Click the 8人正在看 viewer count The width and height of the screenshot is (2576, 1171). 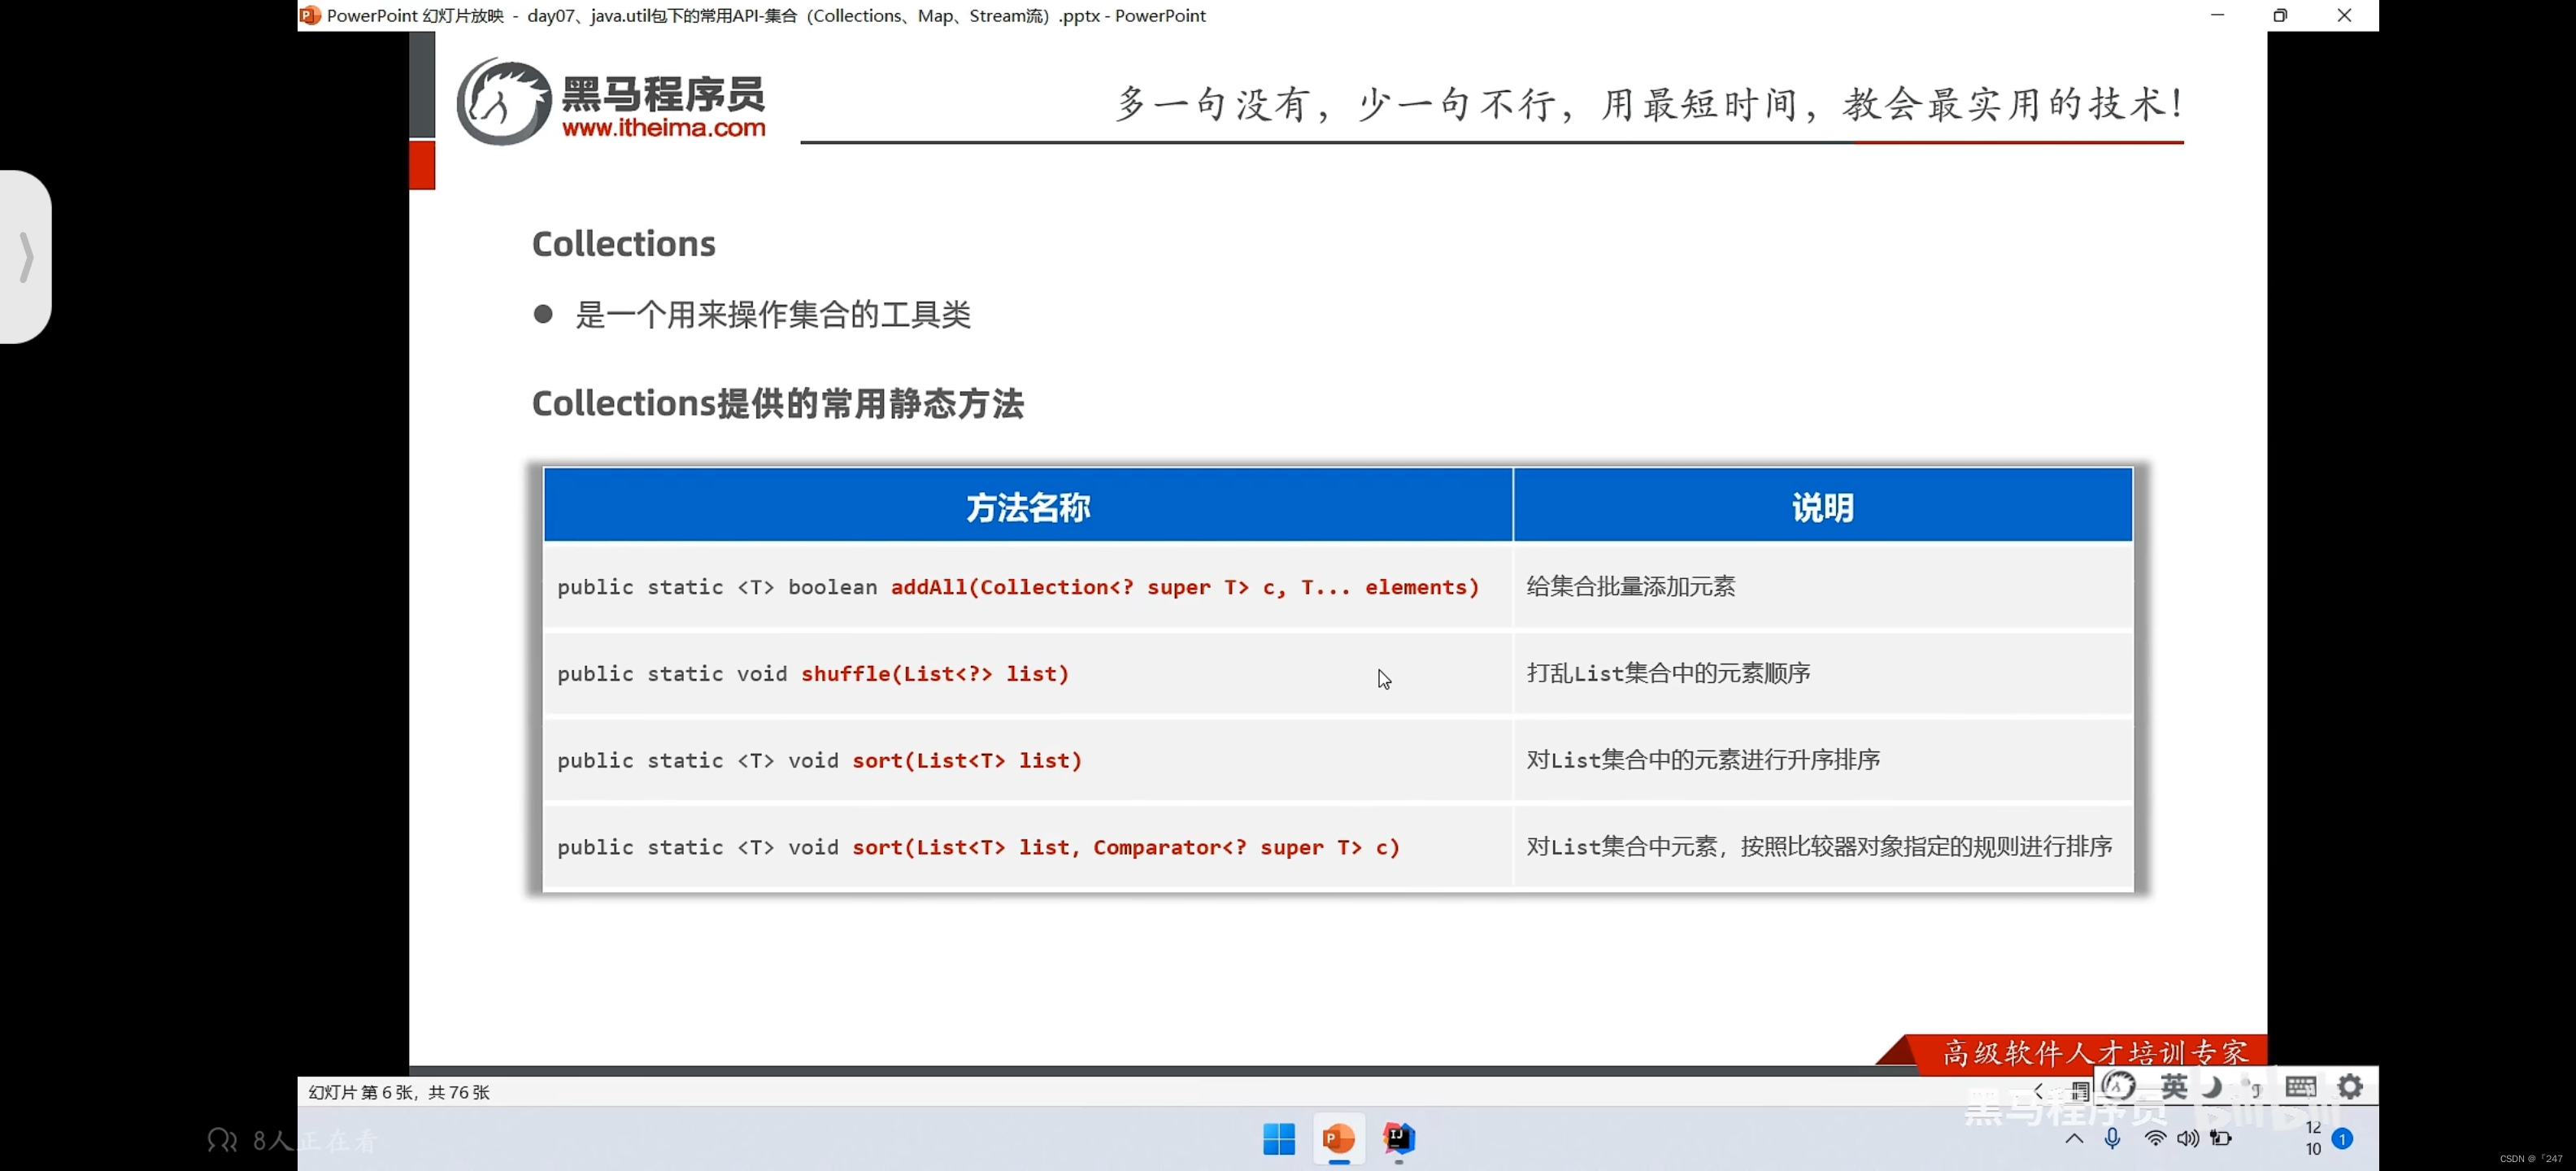(292, 1140)
